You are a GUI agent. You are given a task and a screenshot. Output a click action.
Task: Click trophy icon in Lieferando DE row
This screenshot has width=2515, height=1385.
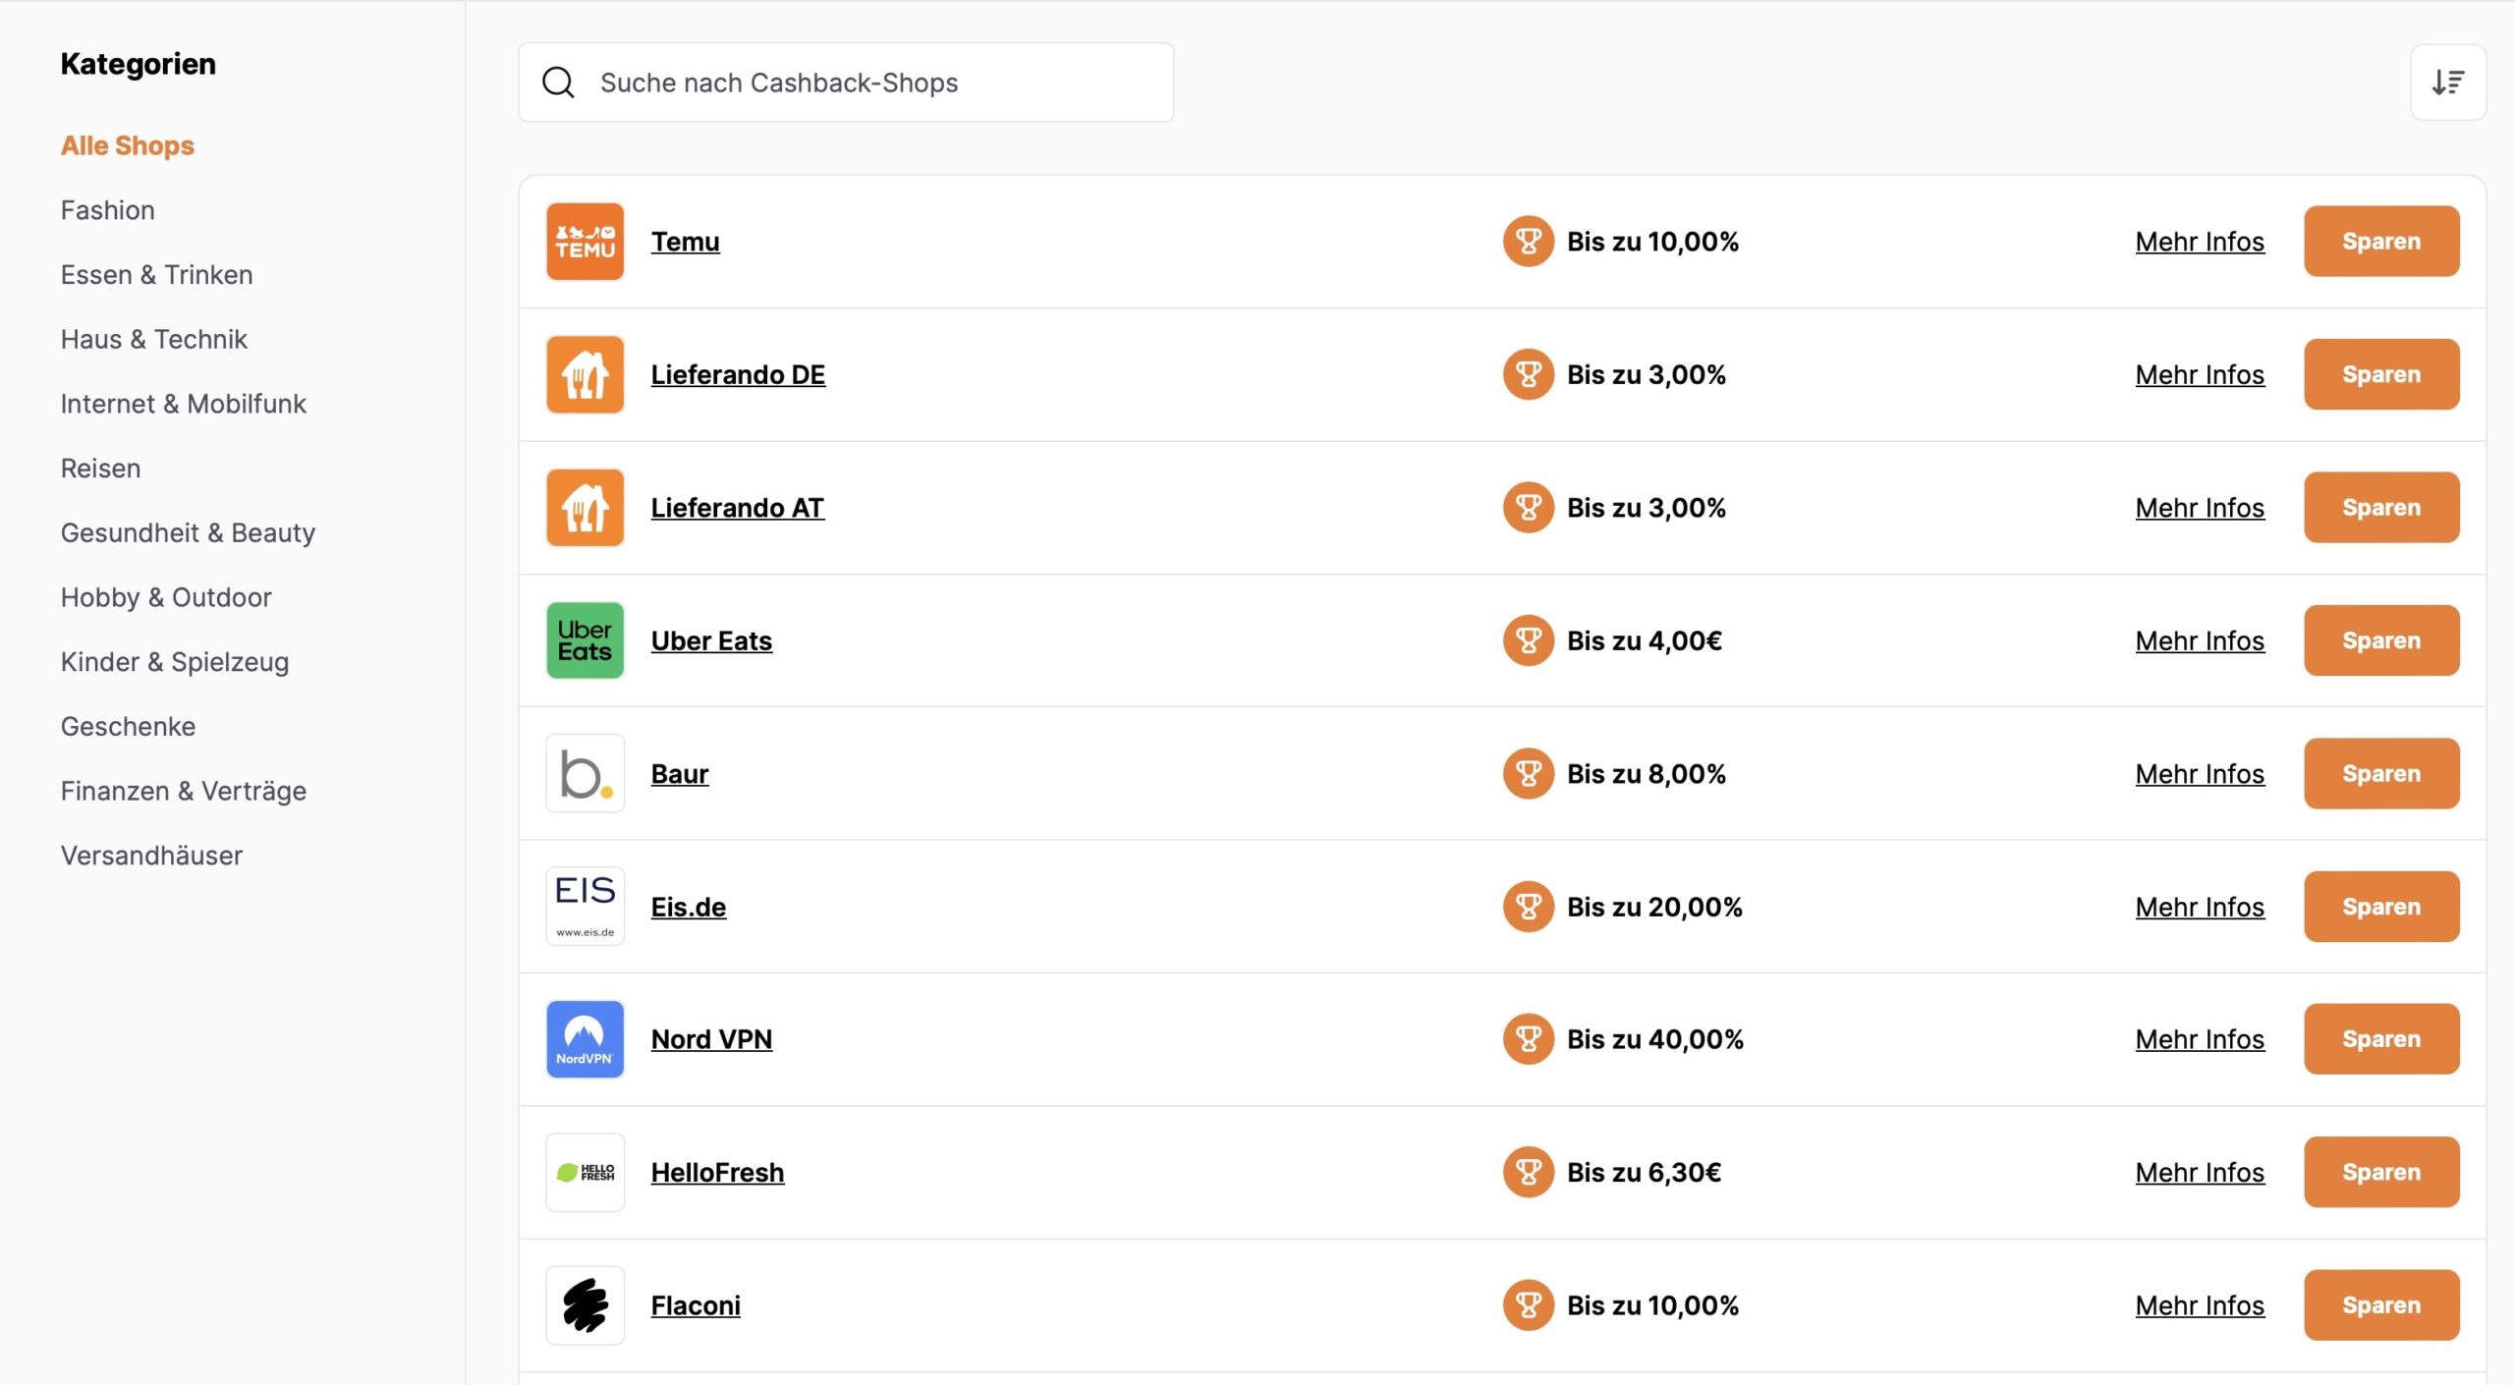tap(1528, 374)
